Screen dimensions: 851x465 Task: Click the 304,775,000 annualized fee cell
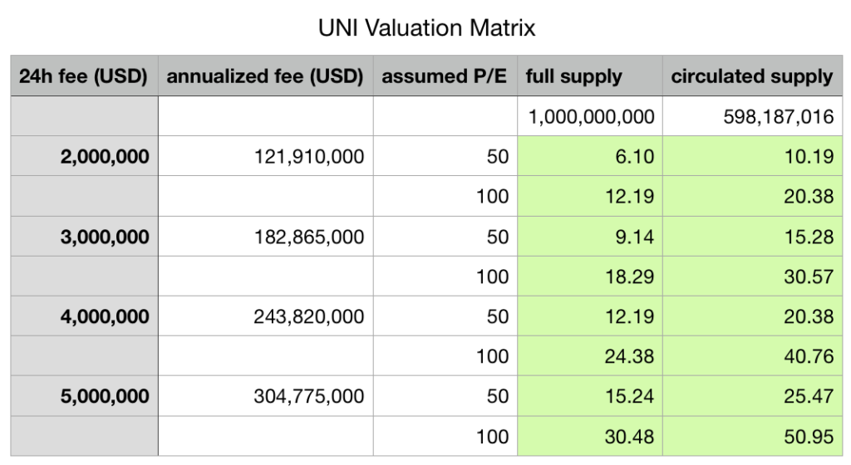[266, 396]
